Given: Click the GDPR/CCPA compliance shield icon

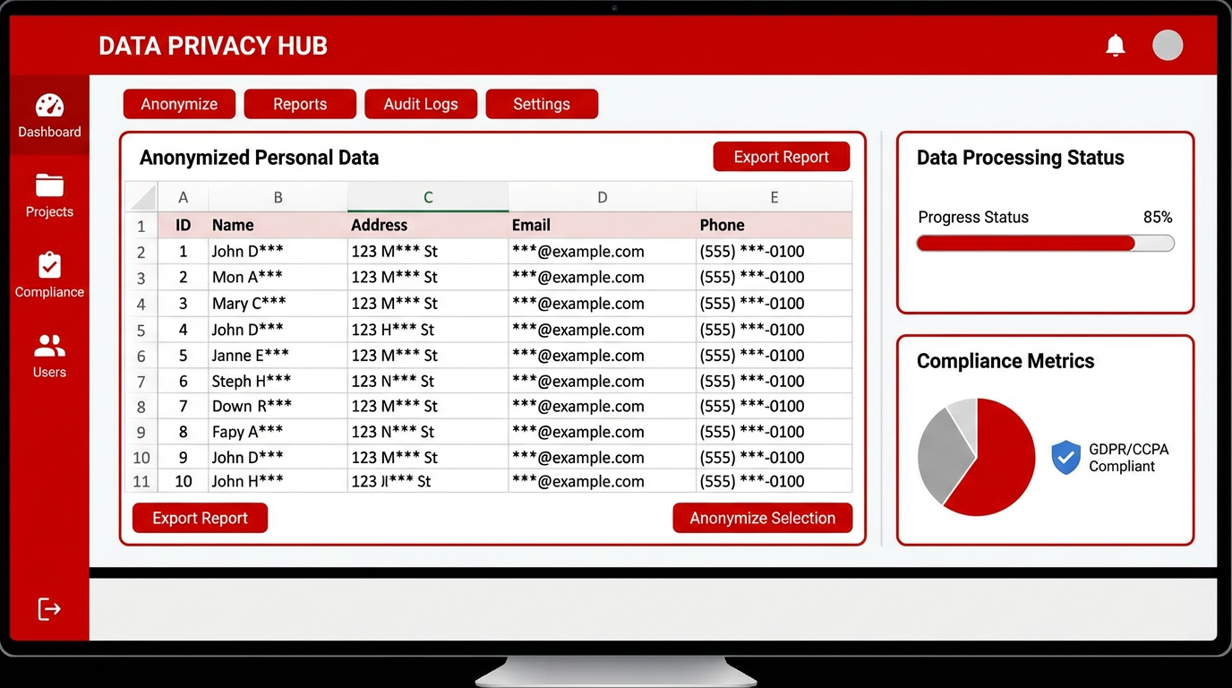Looking at the screenshot, I should [1065, 457].
